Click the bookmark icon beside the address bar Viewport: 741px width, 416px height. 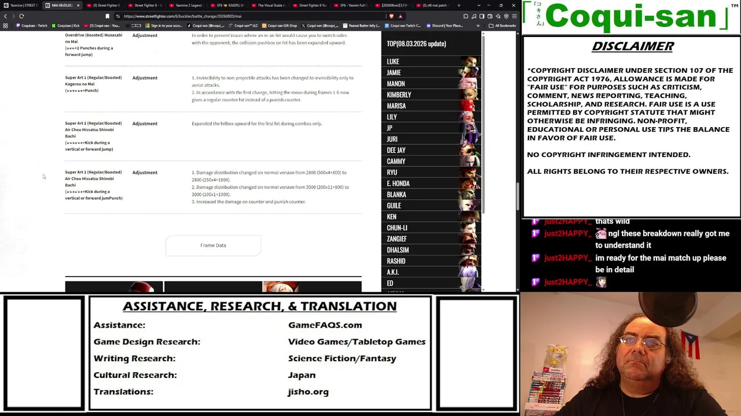(x=107, y=16)
